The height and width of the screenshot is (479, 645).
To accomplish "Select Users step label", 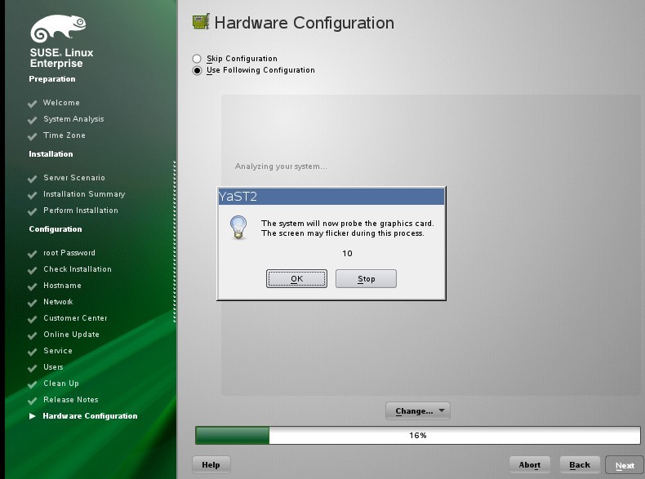I will 53,366.
